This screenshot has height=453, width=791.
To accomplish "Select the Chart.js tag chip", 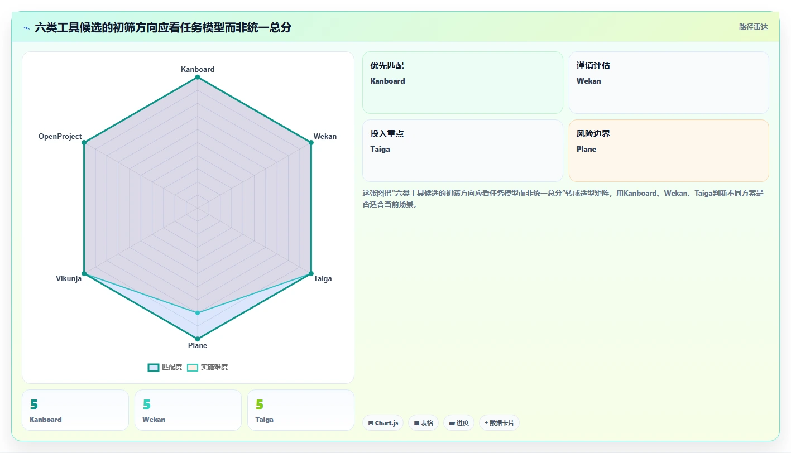I will (383, 423).
